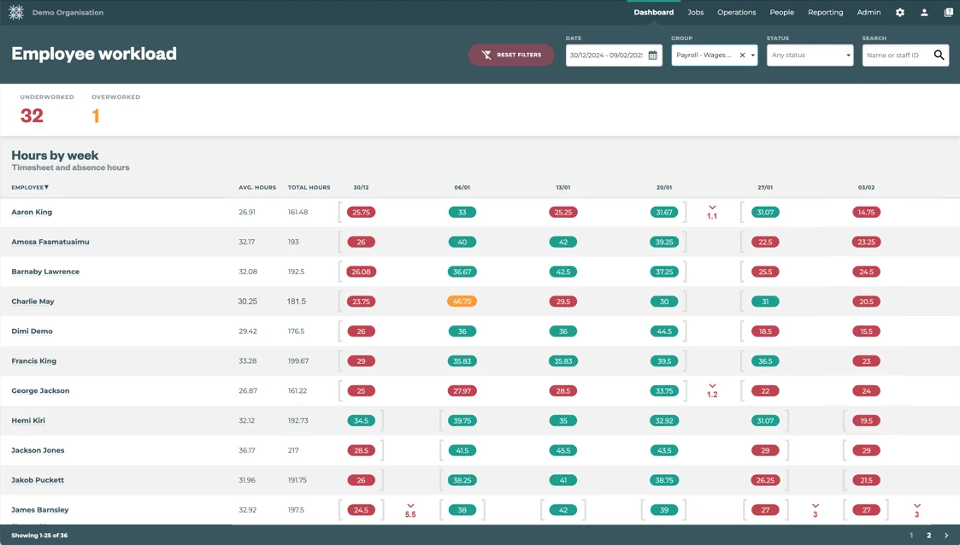Clear the Payroll - Wages group filter with the X
Viewport: 960px width, 545px height.
coord(740,55)
